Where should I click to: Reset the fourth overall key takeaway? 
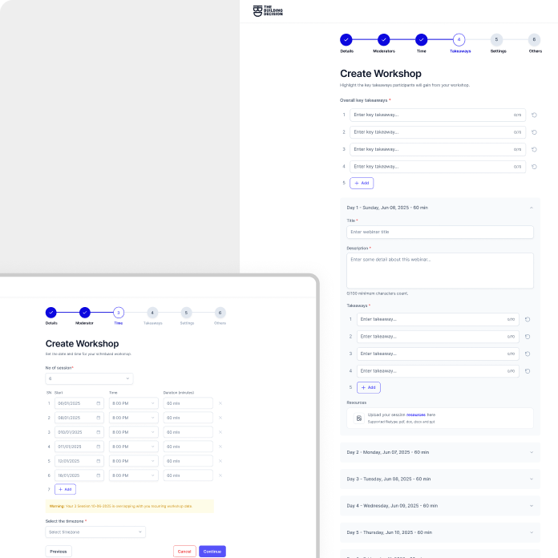(x=534, y=167)
